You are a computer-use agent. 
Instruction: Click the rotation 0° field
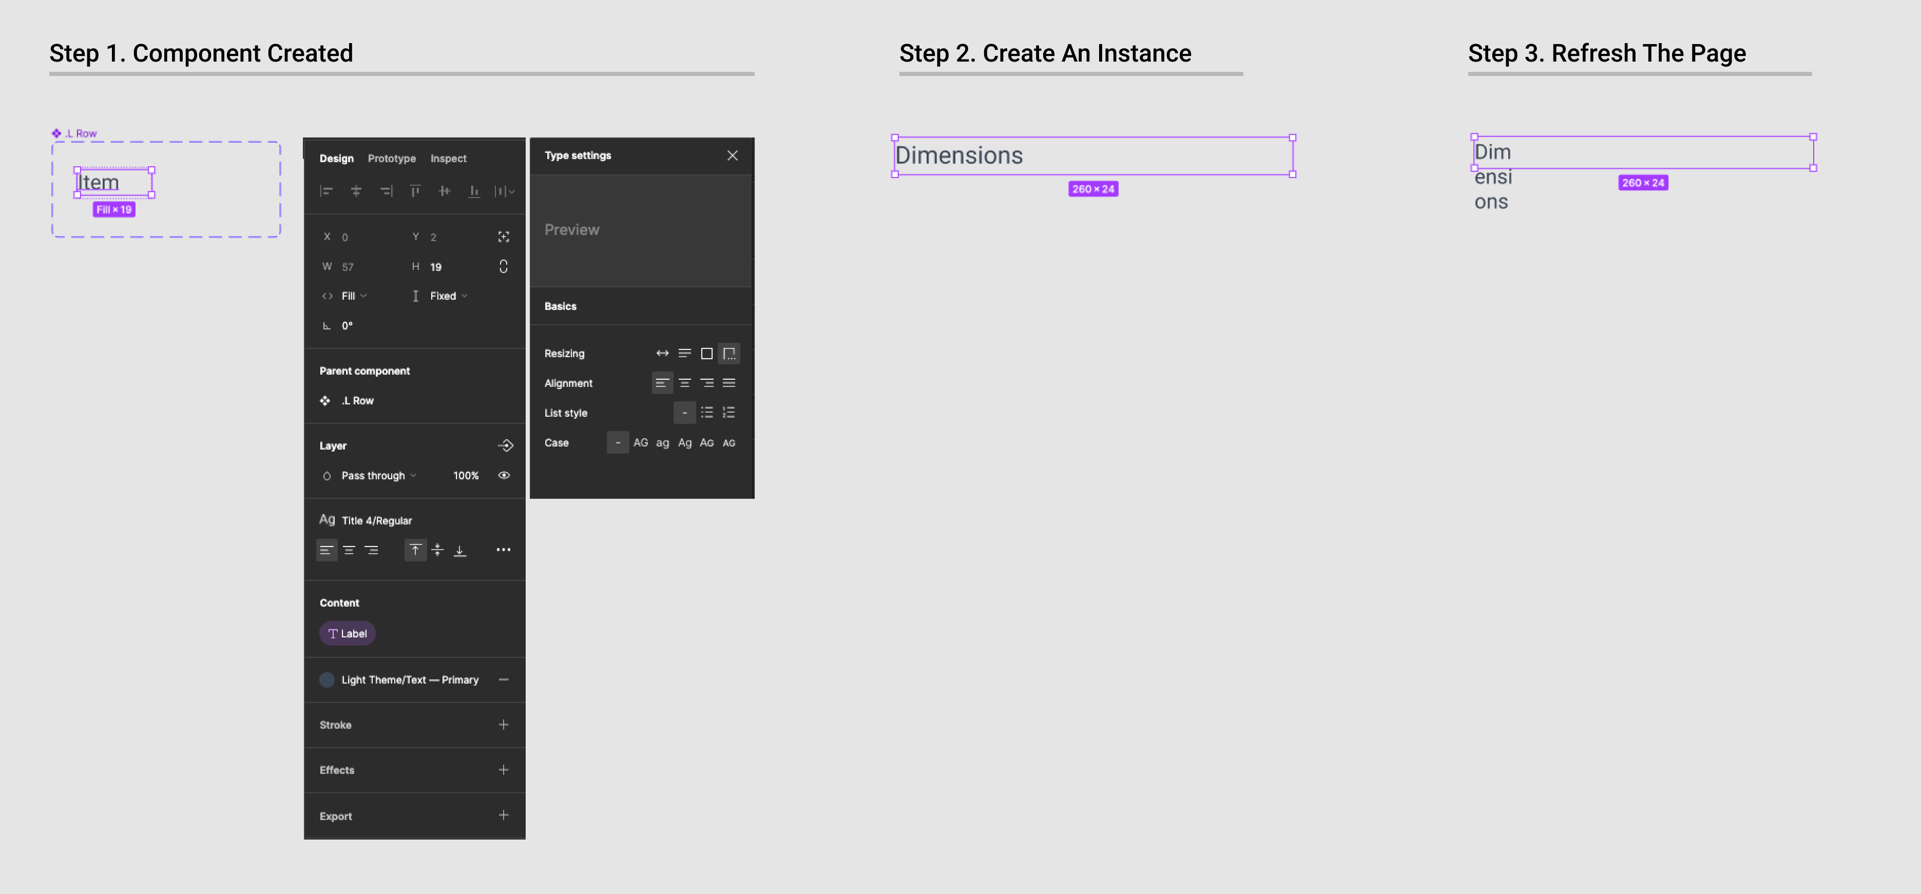pos(347,326)
